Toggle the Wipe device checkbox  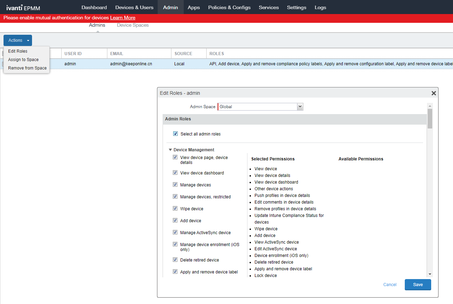point(175,209)
